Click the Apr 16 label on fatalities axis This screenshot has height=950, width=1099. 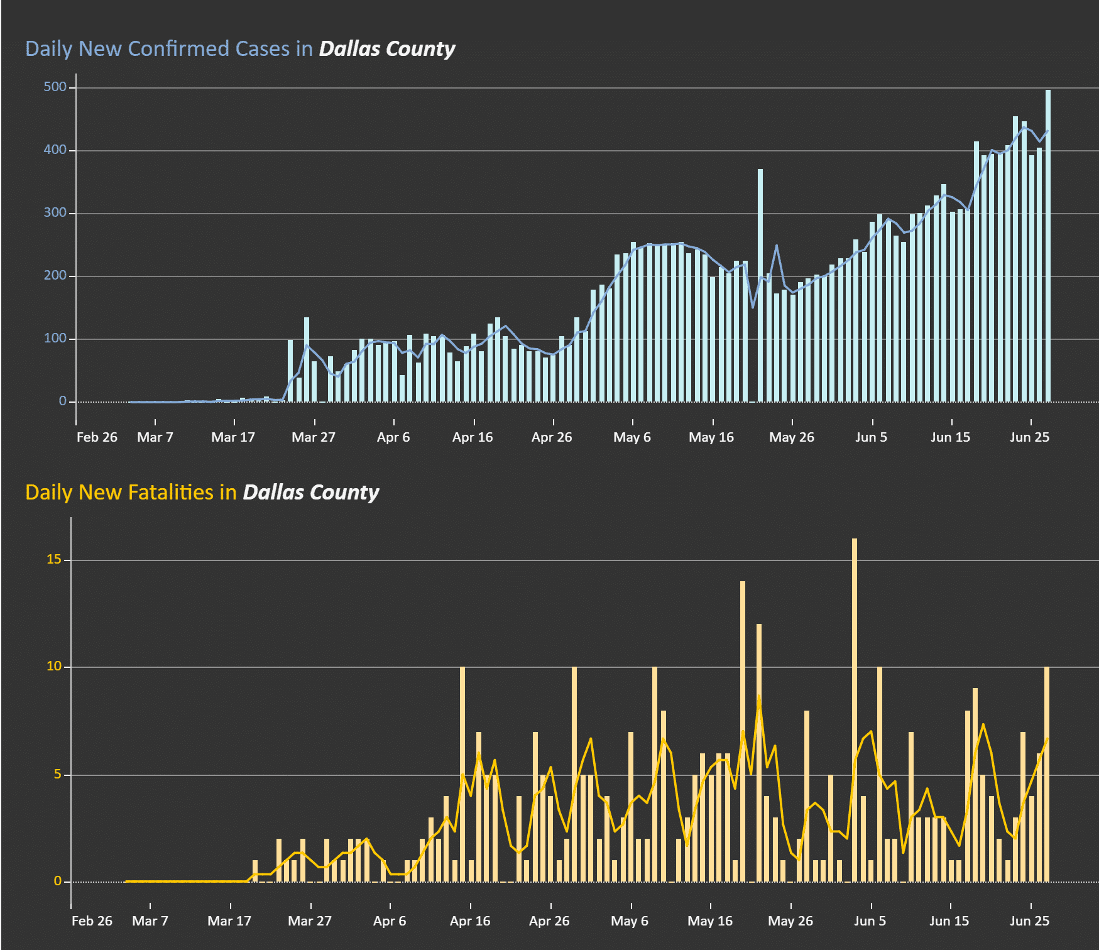[x=470, y=921]
